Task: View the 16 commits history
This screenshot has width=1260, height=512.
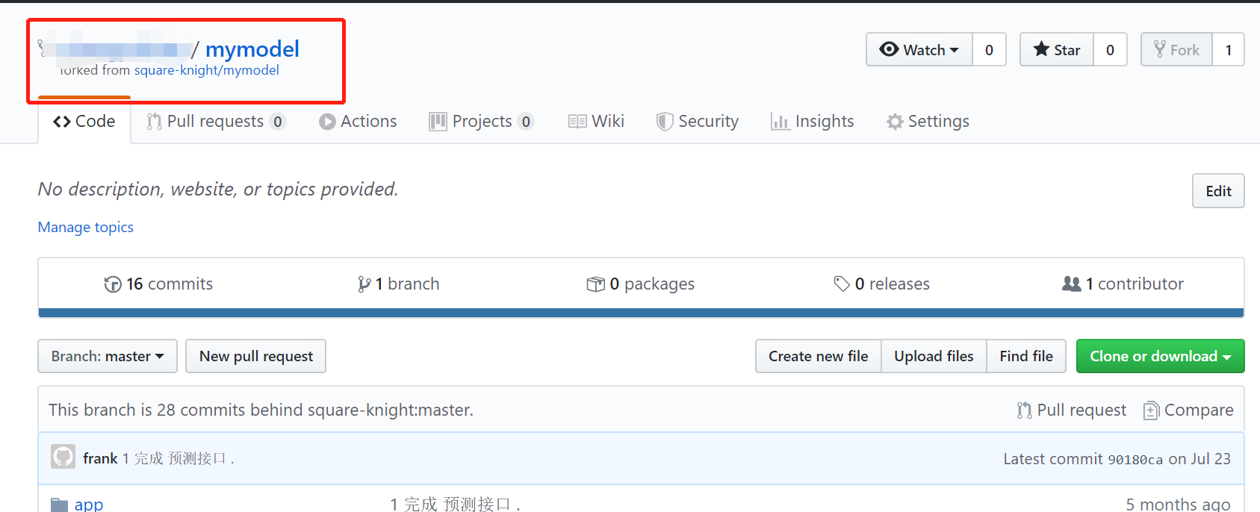Action: point(158,284)
